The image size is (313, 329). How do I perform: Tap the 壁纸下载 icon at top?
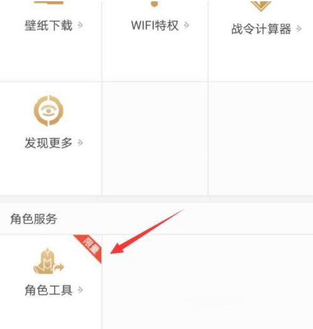48,2
